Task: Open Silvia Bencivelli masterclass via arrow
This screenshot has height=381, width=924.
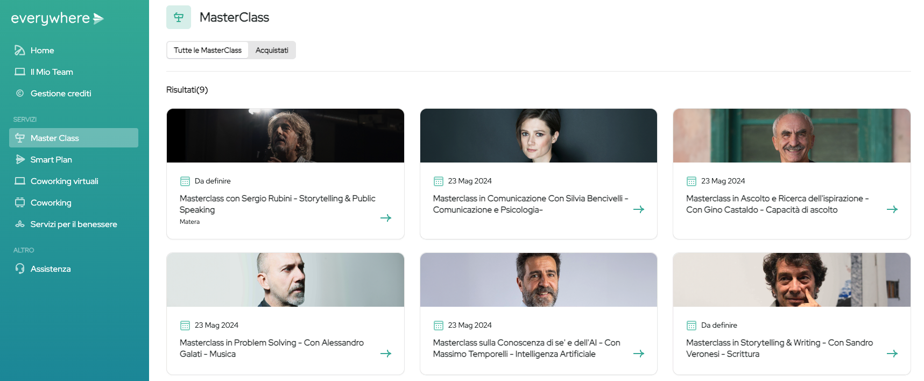Action: 639,209
